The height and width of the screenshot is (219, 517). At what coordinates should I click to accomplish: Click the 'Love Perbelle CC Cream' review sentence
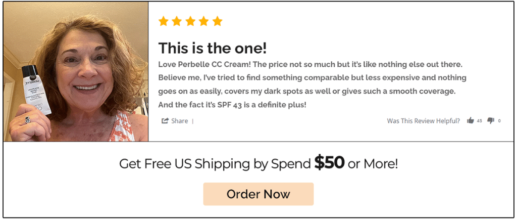point(209,65)
